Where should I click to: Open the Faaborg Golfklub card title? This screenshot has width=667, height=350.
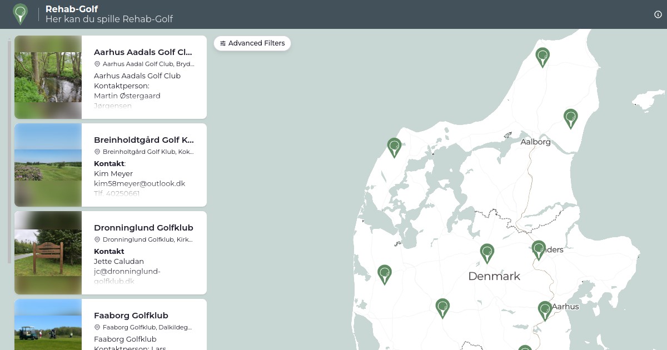(x=131, y=316)
